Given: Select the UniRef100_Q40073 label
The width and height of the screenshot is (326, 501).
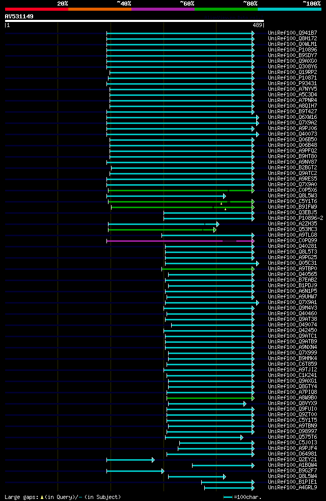Looking at the screenshot, I should (292, 134).
